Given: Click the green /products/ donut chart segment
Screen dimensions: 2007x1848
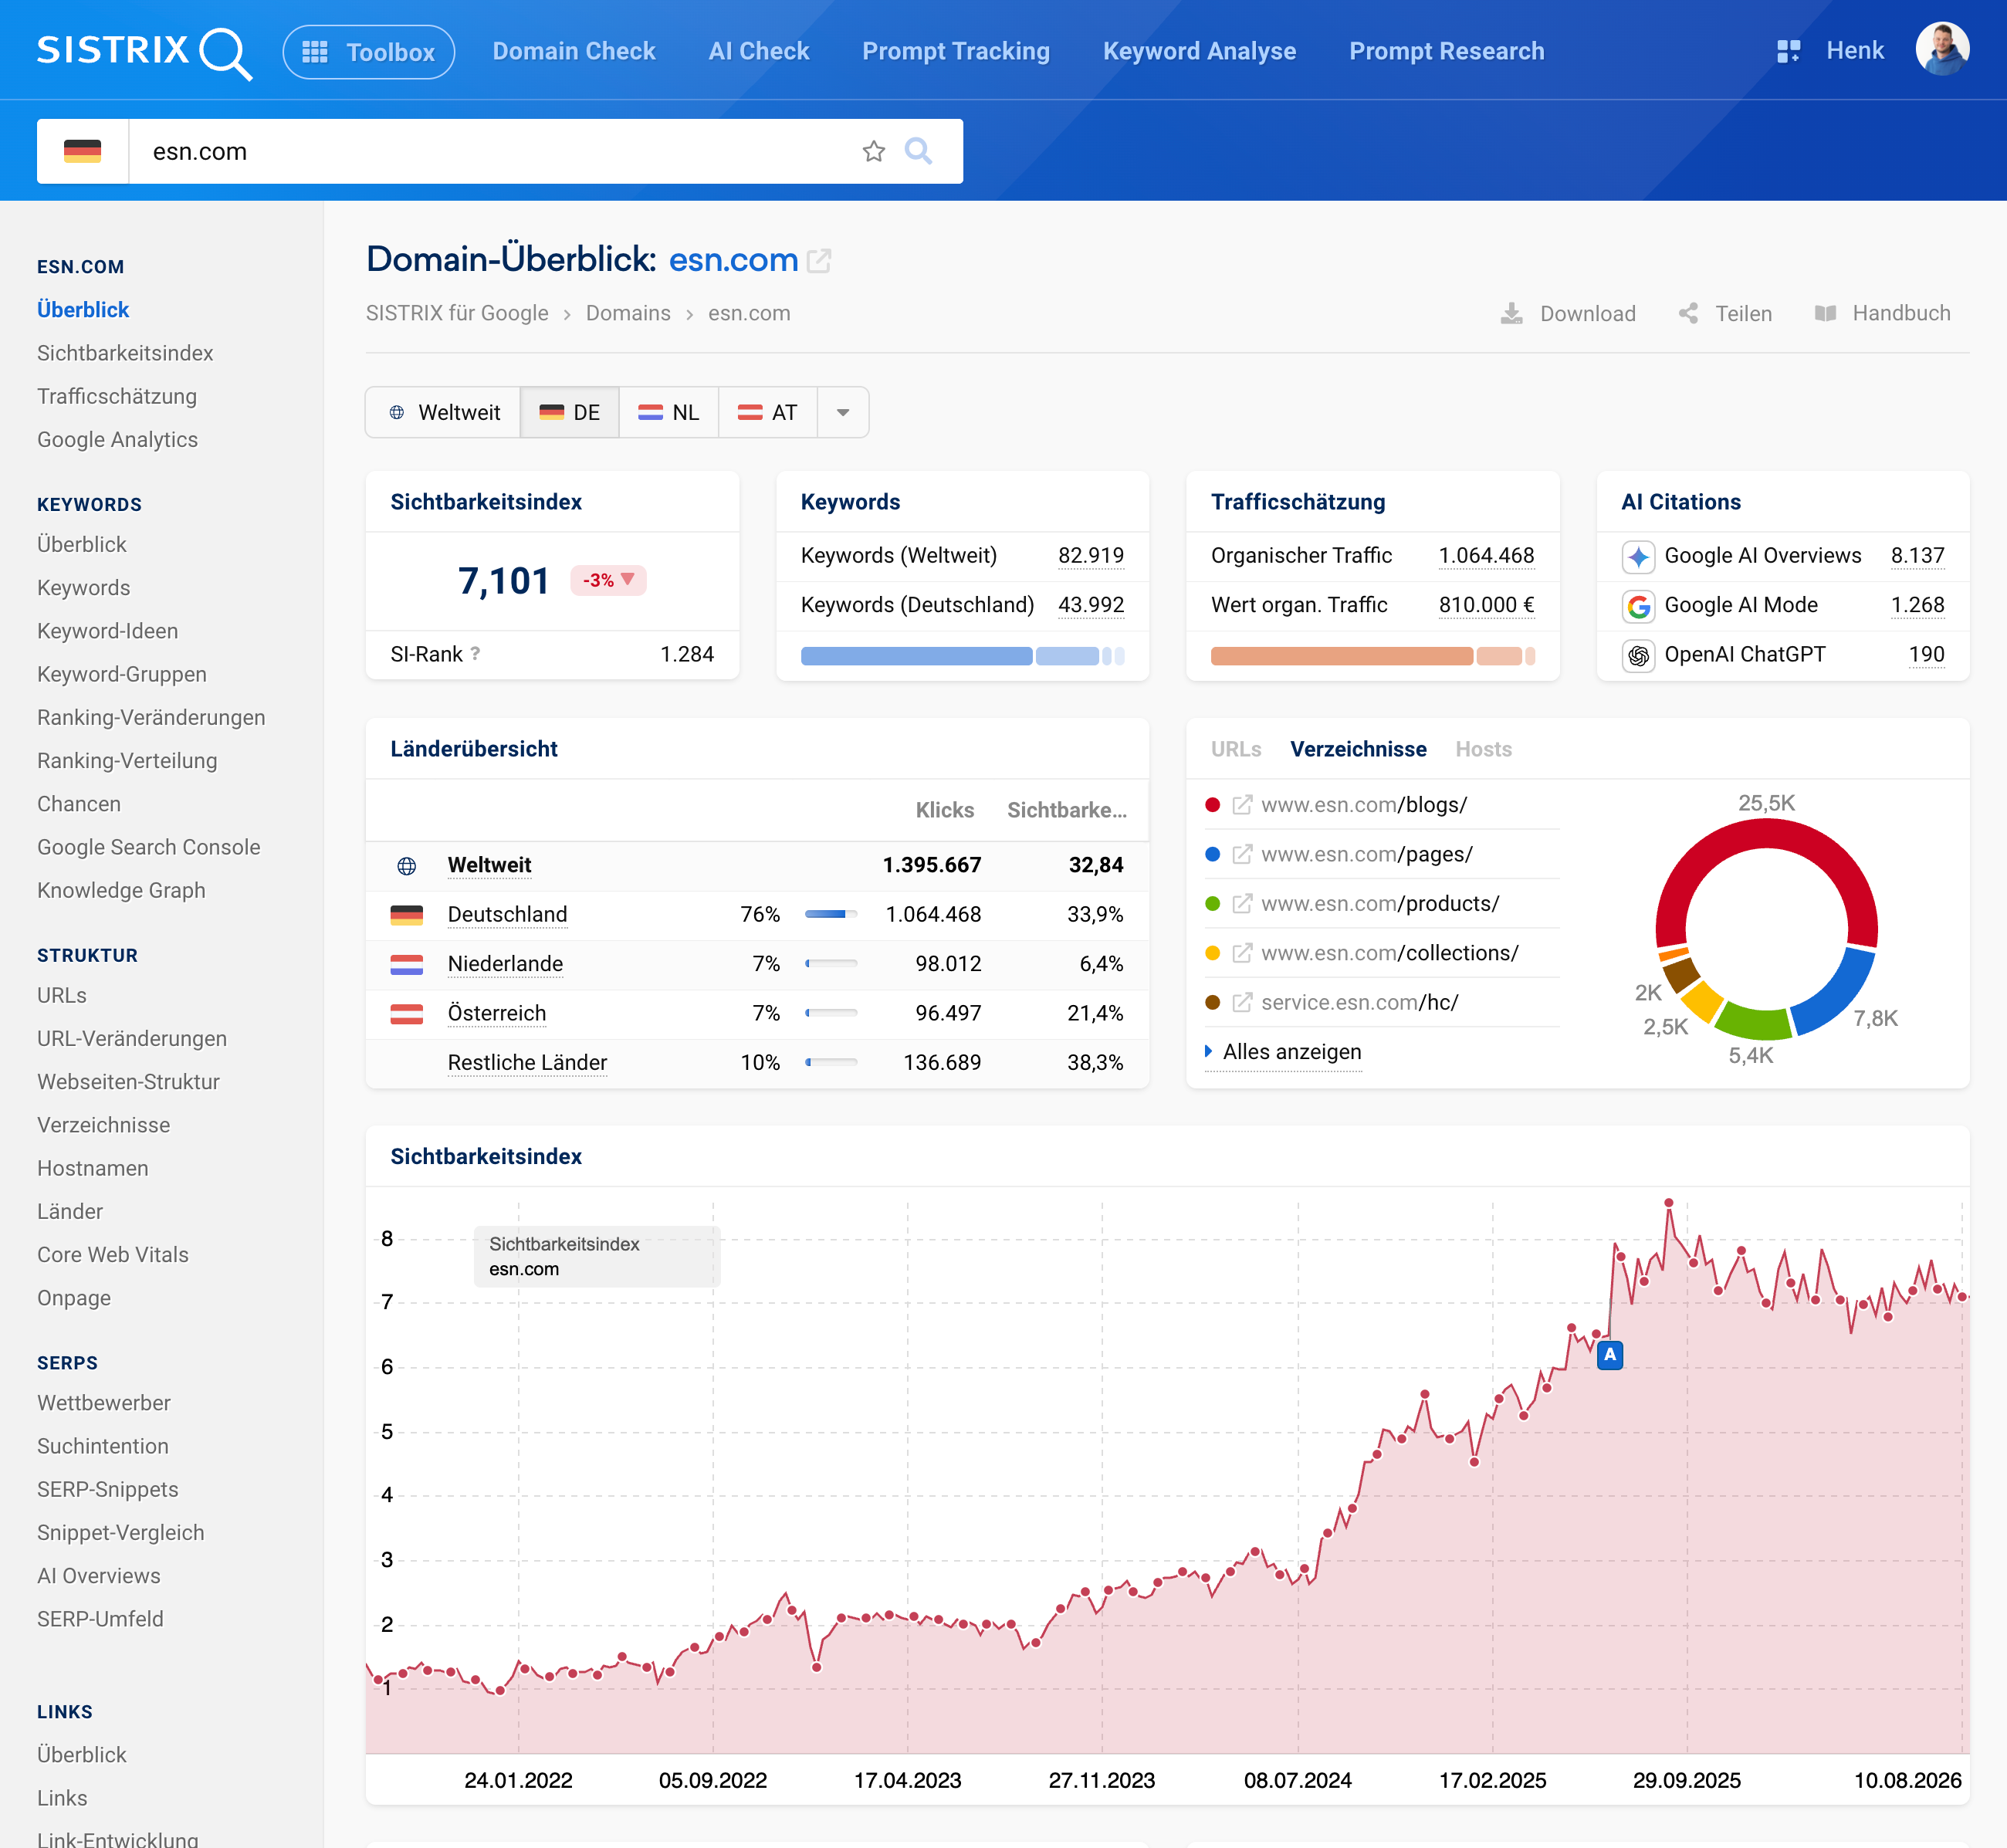Looking at the screenshot, I should click(x=1753, y=1023).
